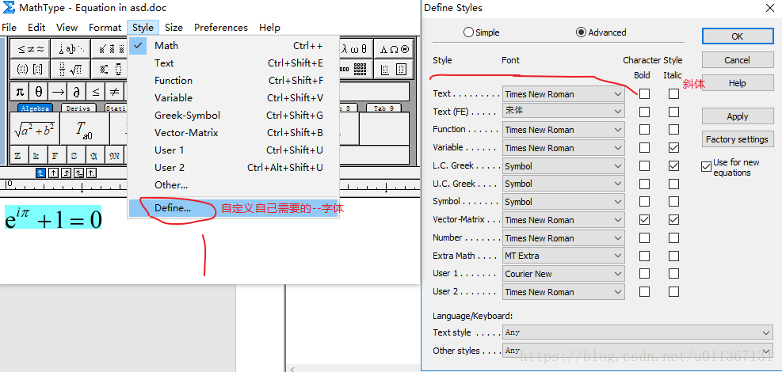Open the L.C. Greek font dropdown
The image size is (782, 372).
(563, 166)
